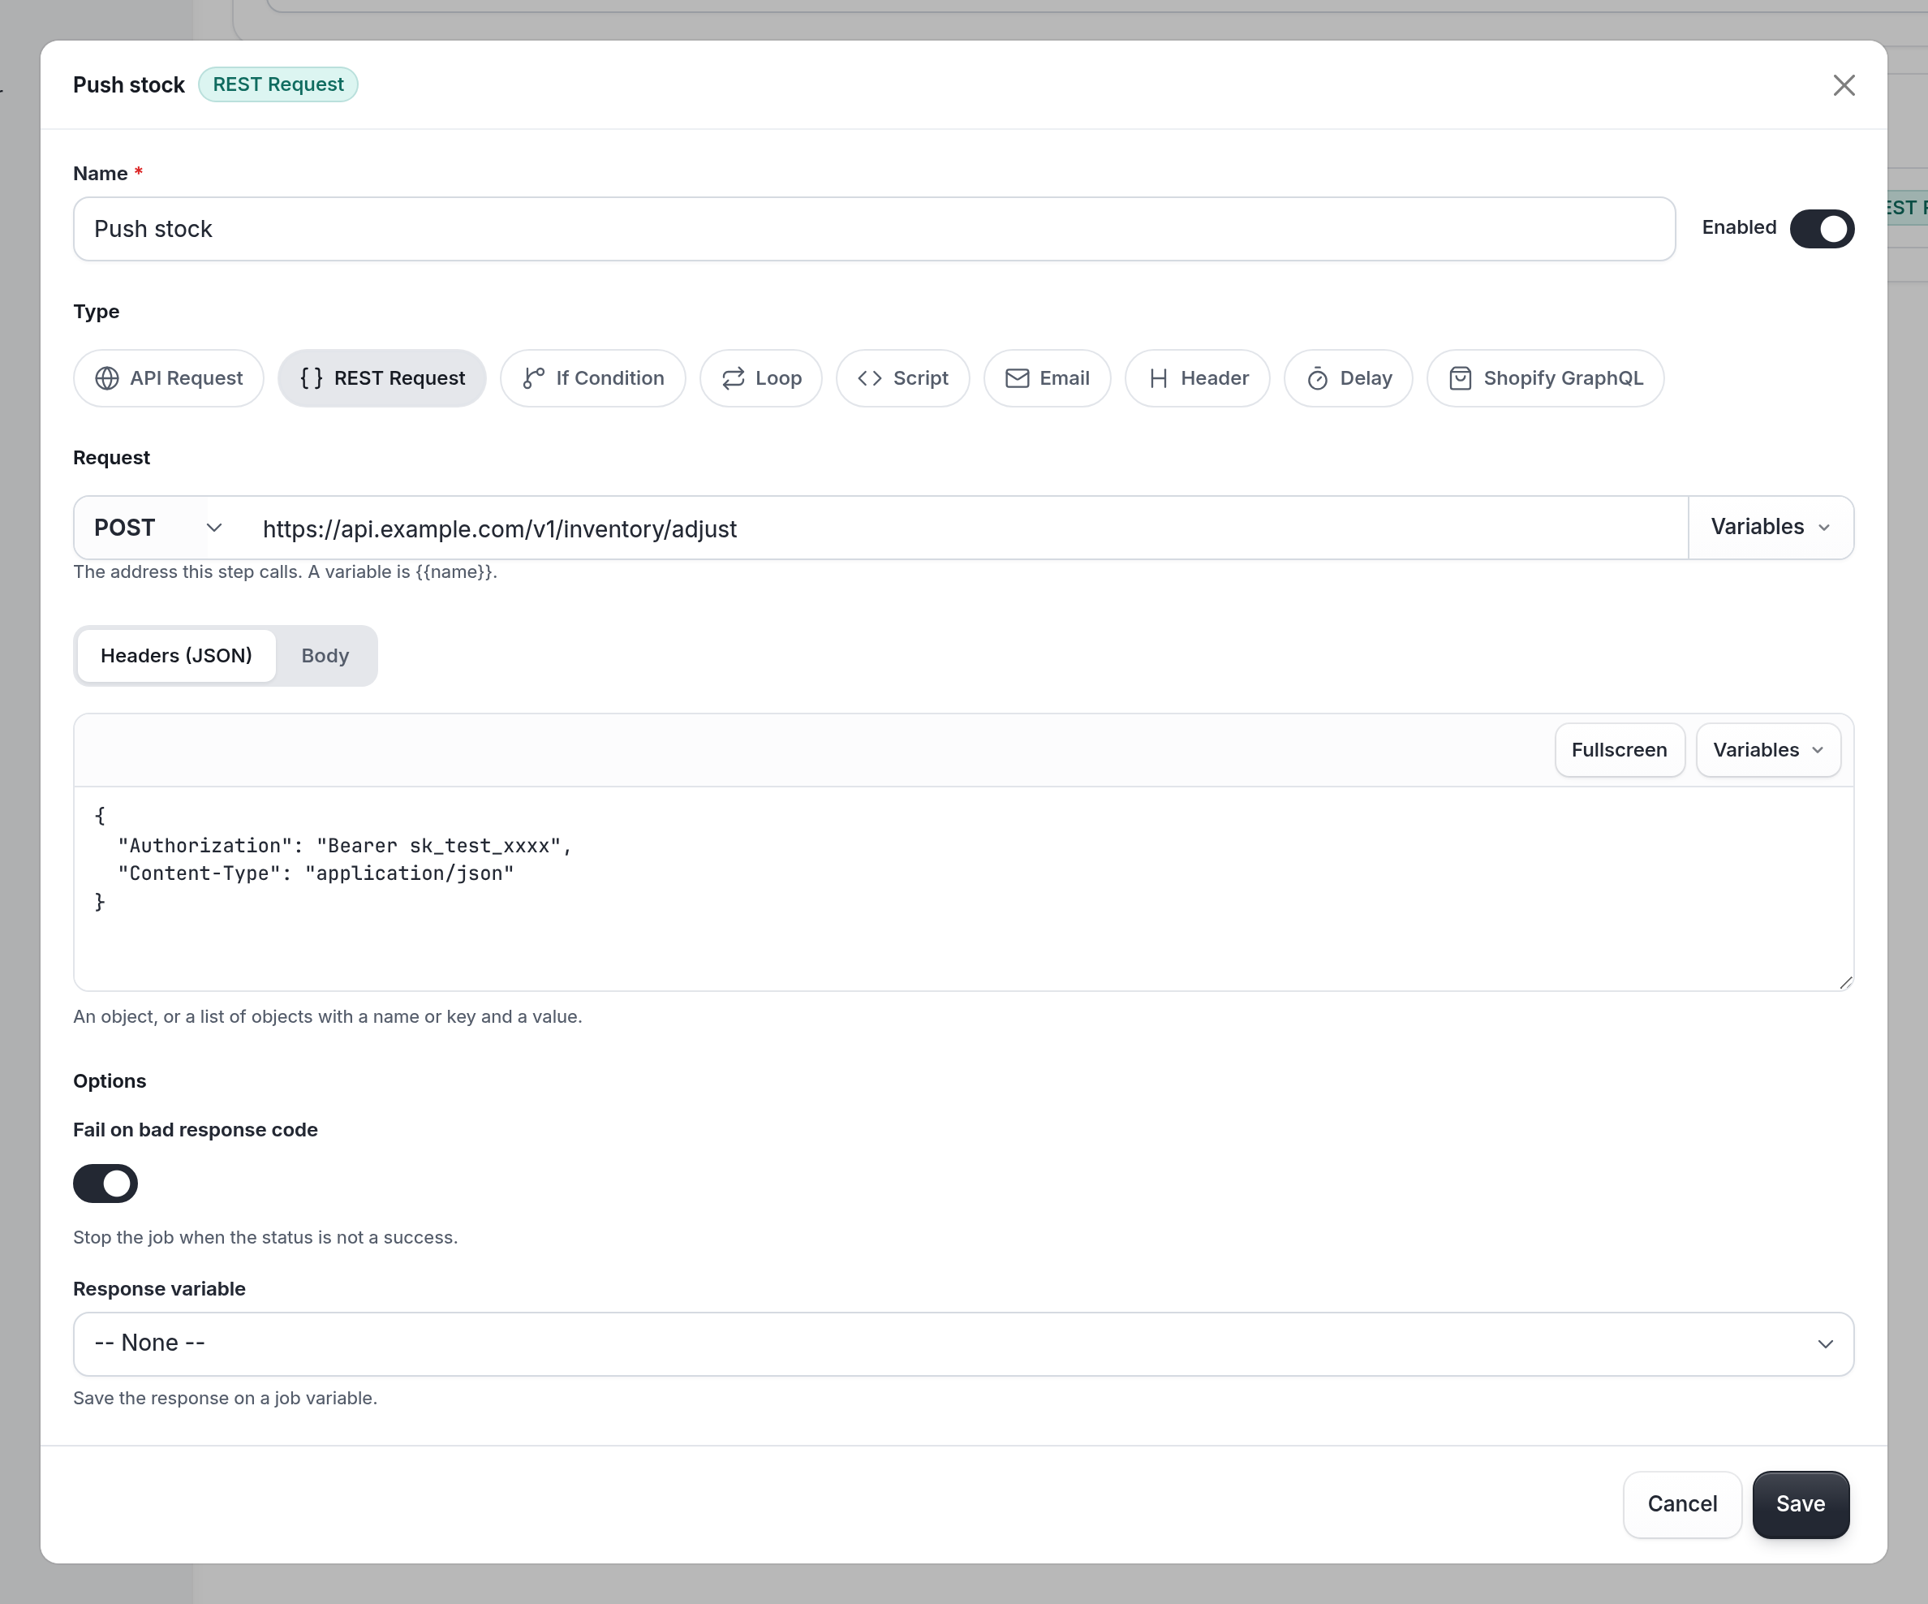1928x1604 pixels.
Task: Open the POST method dropdown
Action: point(158,528)
